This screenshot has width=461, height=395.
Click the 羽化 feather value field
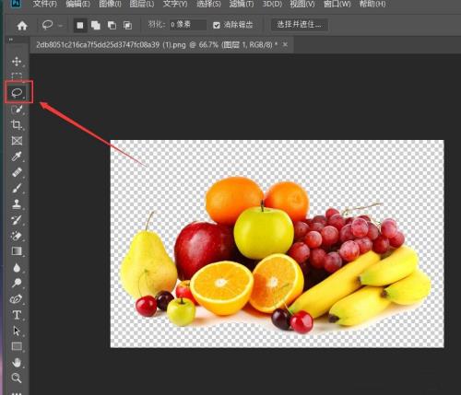(x=188, y=25)
